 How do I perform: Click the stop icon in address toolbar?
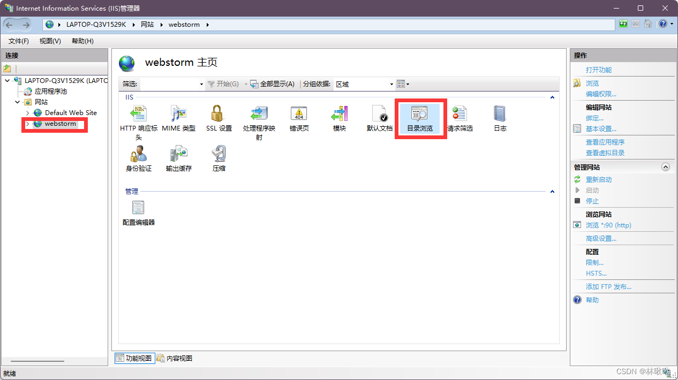[x=636, y=24]
